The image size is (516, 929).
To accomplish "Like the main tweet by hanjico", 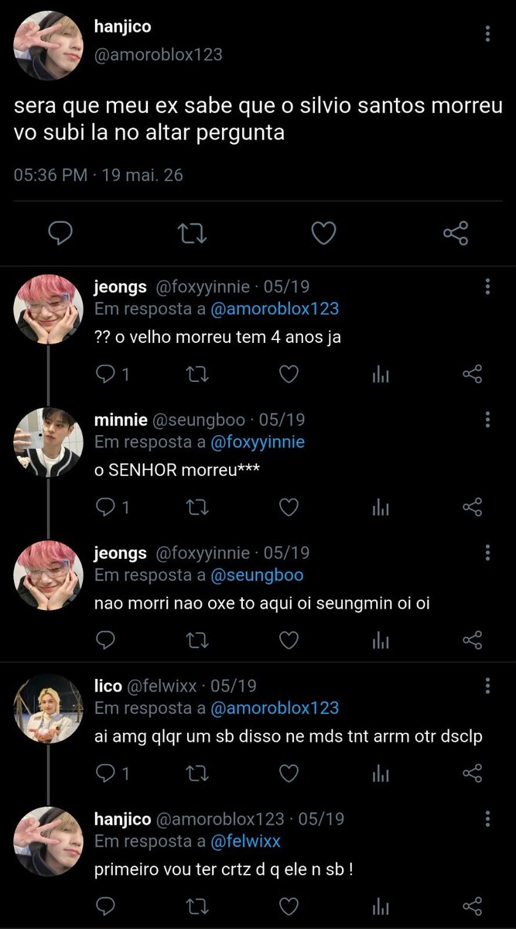I will point(323,232).
